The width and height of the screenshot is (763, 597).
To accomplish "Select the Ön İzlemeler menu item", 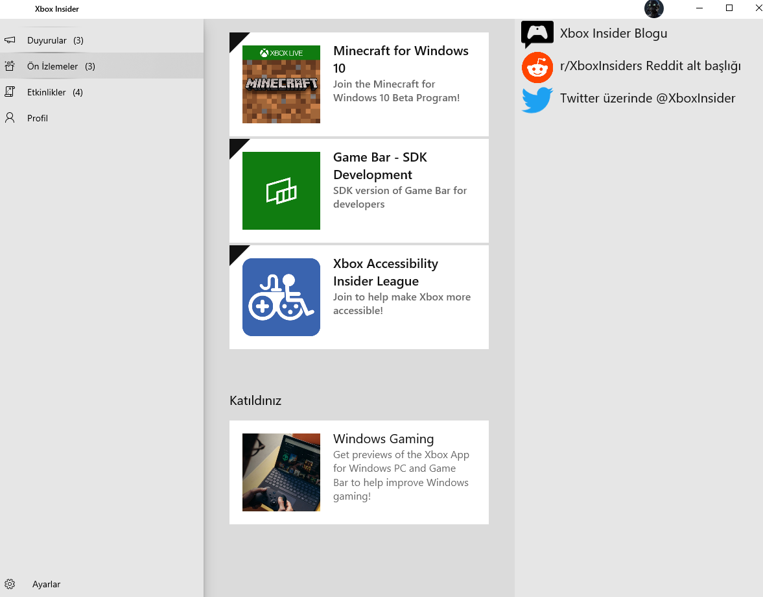I will pos(102,66).
